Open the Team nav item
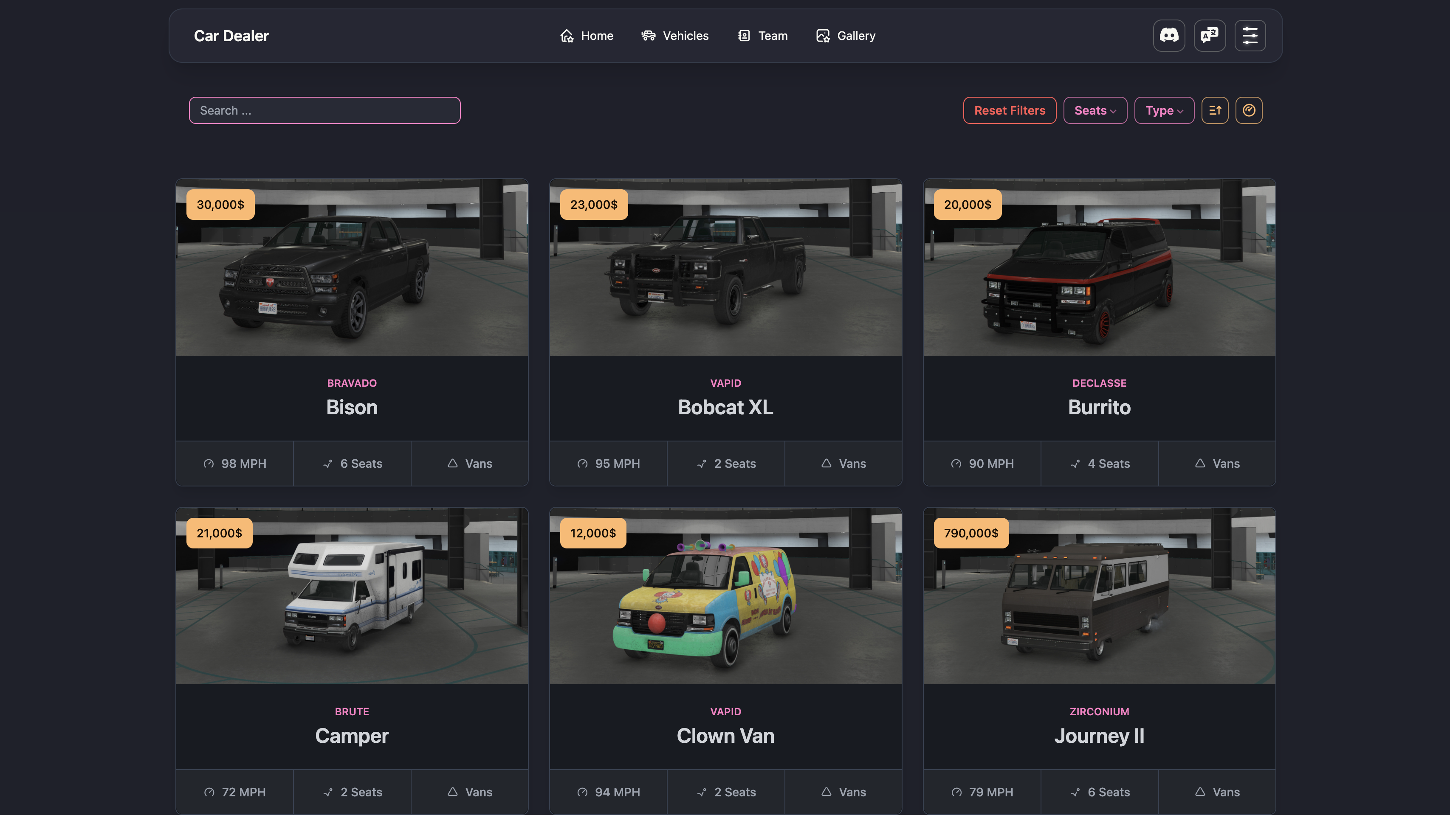The width and height of the screenshot is (1450, 815). click(762, 36)
